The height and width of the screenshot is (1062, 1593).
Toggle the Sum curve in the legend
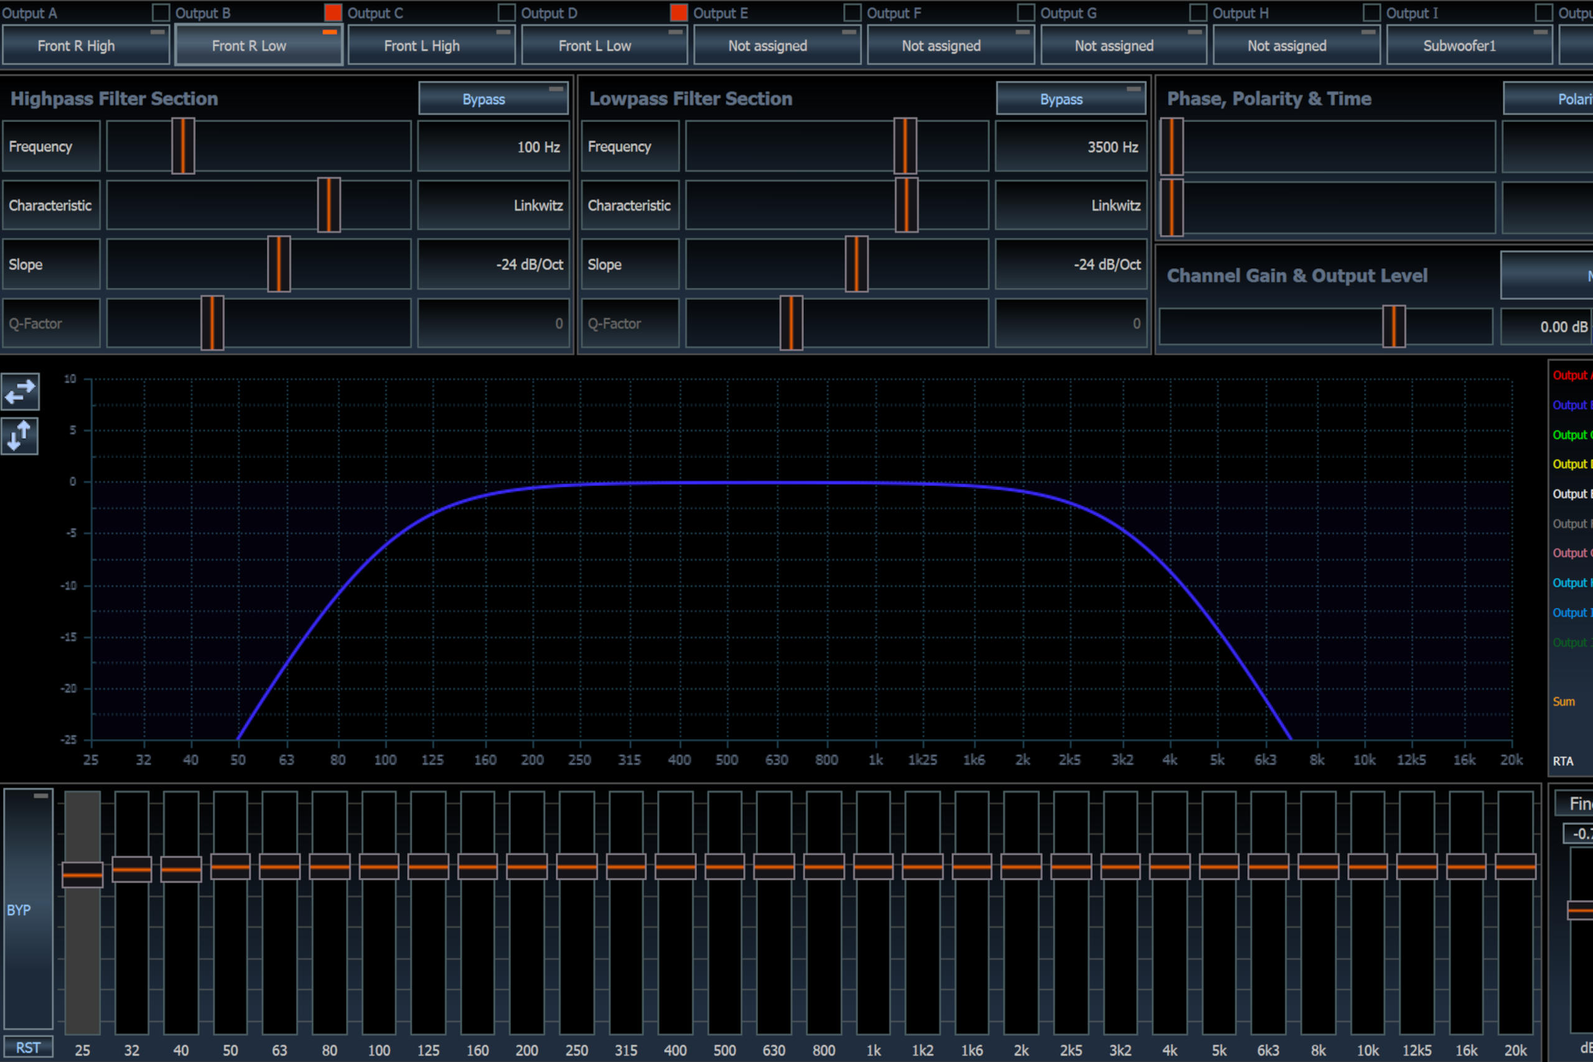[x=1563, y=701]
